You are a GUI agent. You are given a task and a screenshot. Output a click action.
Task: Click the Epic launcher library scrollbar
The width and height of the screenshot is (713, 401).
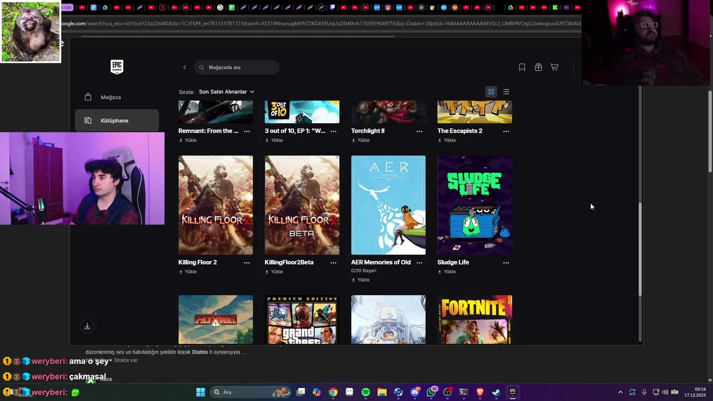coord(640,250)
